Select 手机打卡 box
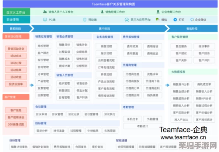Image resolution: width=219 pixels, height=152 pixels. coord(132,119)
